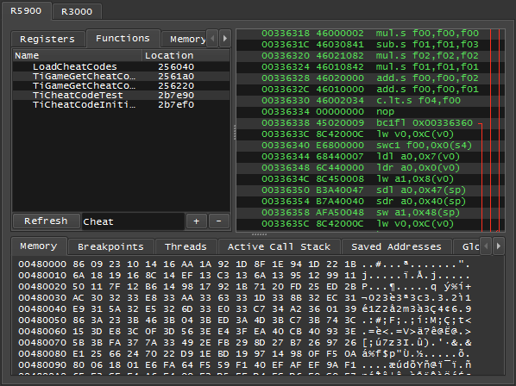This screenshot has height=386, width=516.
Task: Select ldl instruction at 00336344
Action: point(370,156)
